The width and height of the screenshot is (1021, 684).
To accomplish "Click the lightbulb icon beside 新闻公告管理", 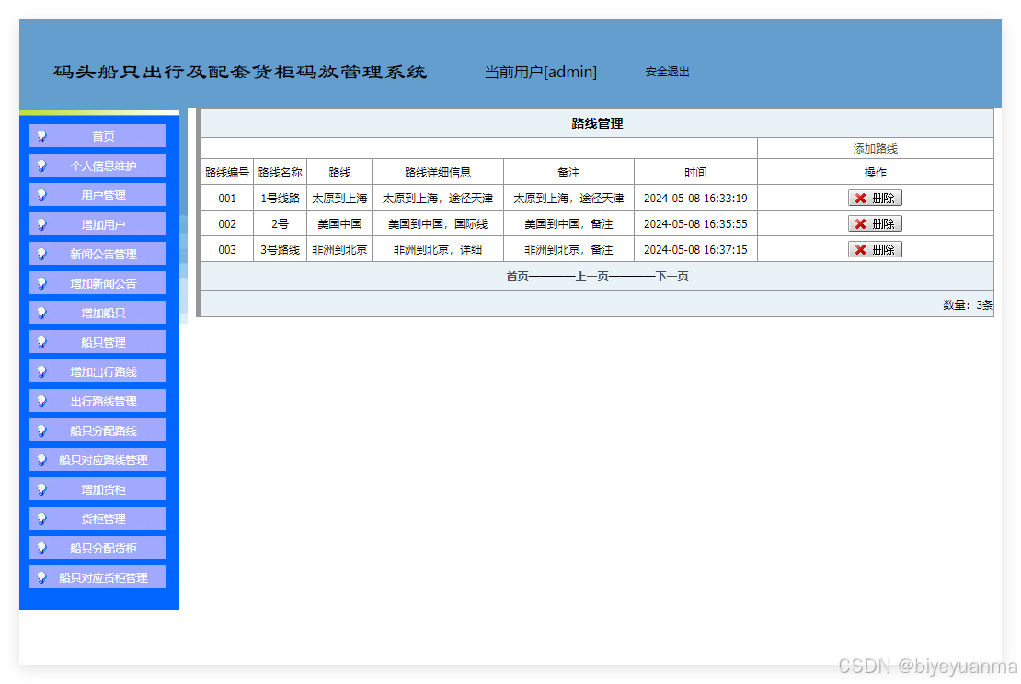I will 40,253.
